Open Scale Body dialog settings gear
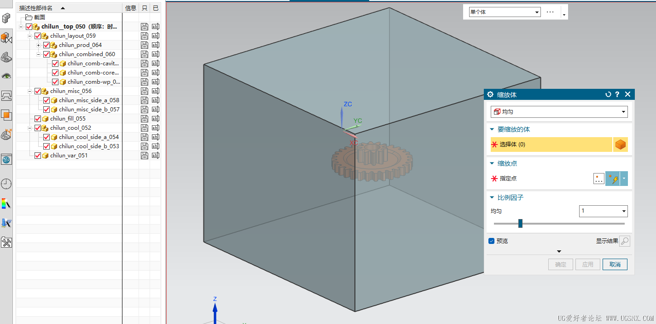 click(490, 94)
